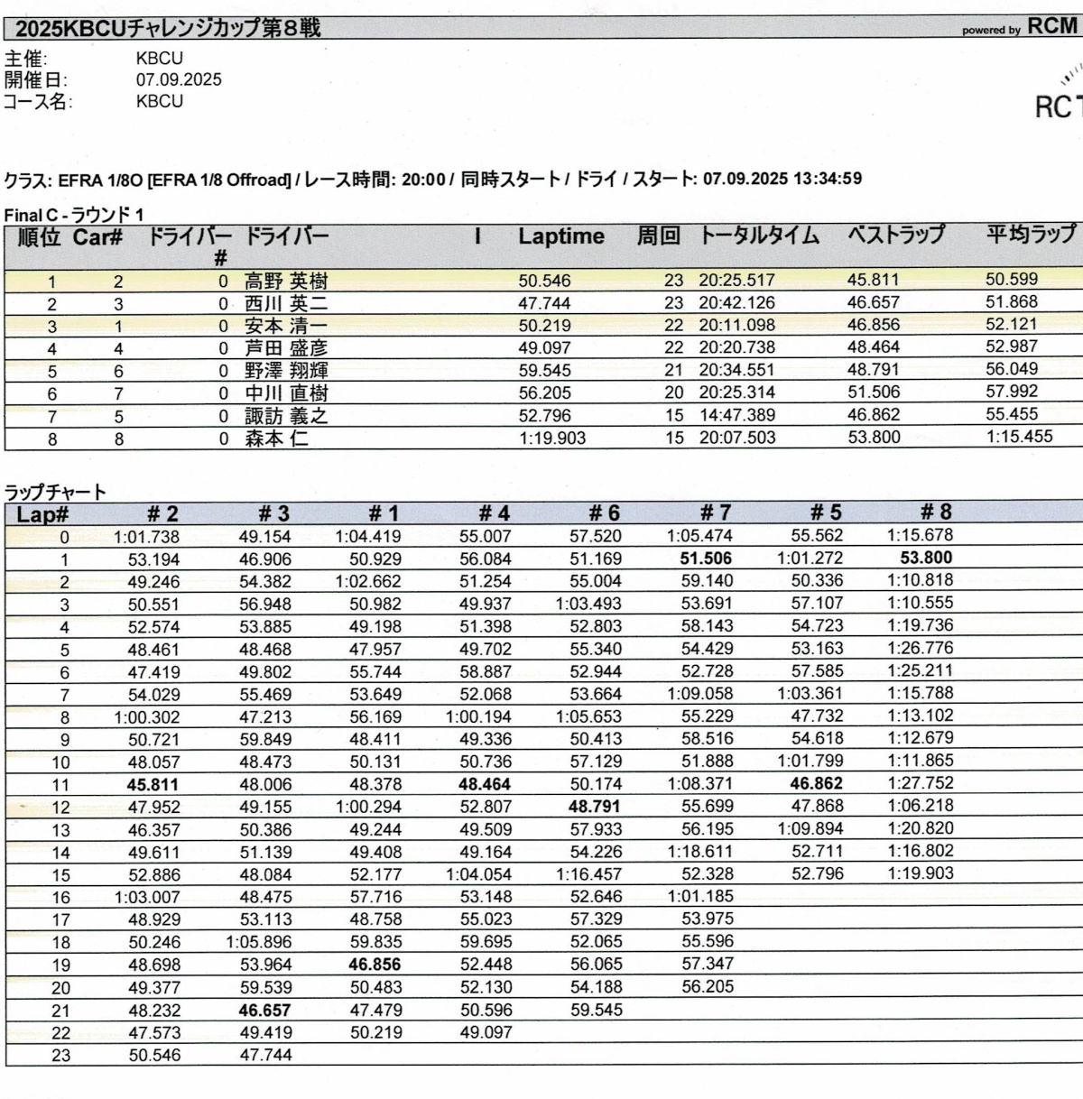Select driver name 芦田 盛彦
This screenshot has height=1099, width=1083.
[x=286, y=348]
